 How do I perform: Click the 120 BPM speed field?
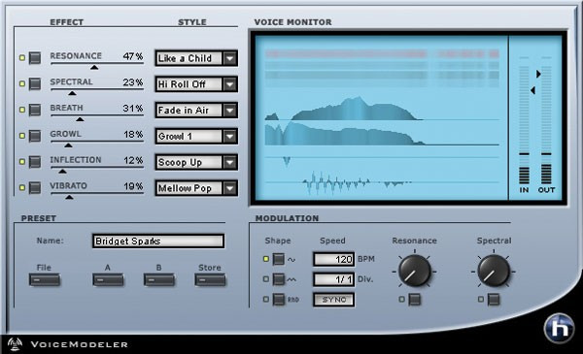coord(333,259)
